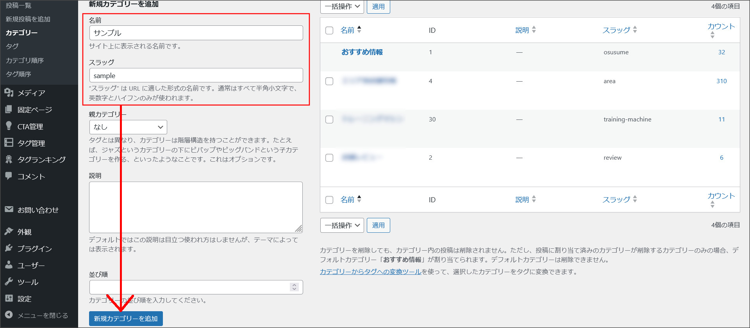The width and height of the screenshot is (750, 328).
Task: Click the ユーザー person icon
Action: point(9,265)
